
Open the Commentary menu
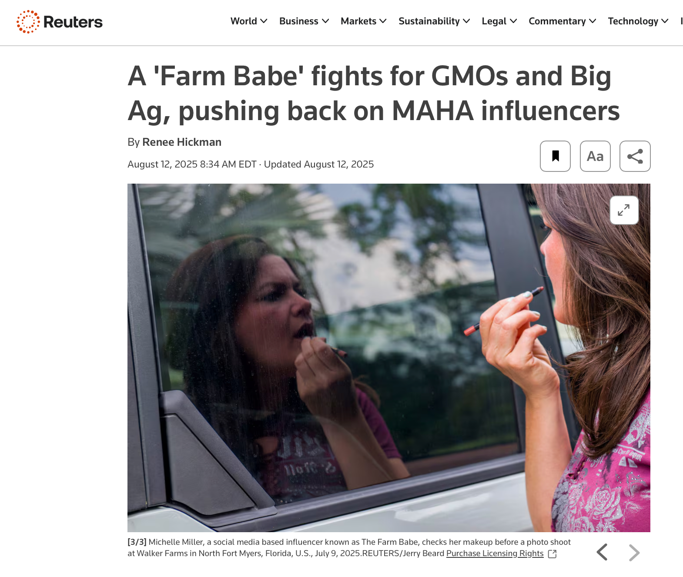click(562, 21)
